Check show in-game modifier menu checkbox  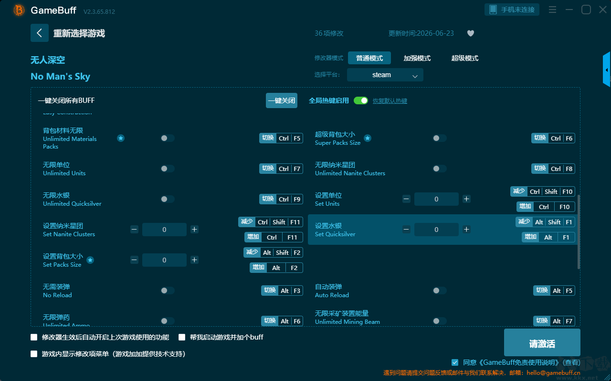click(x=34, y=354)
